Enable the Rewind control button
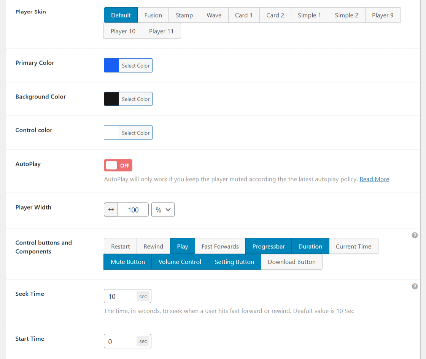The height and width of the screenshot is (359, 426). [153, 246]
